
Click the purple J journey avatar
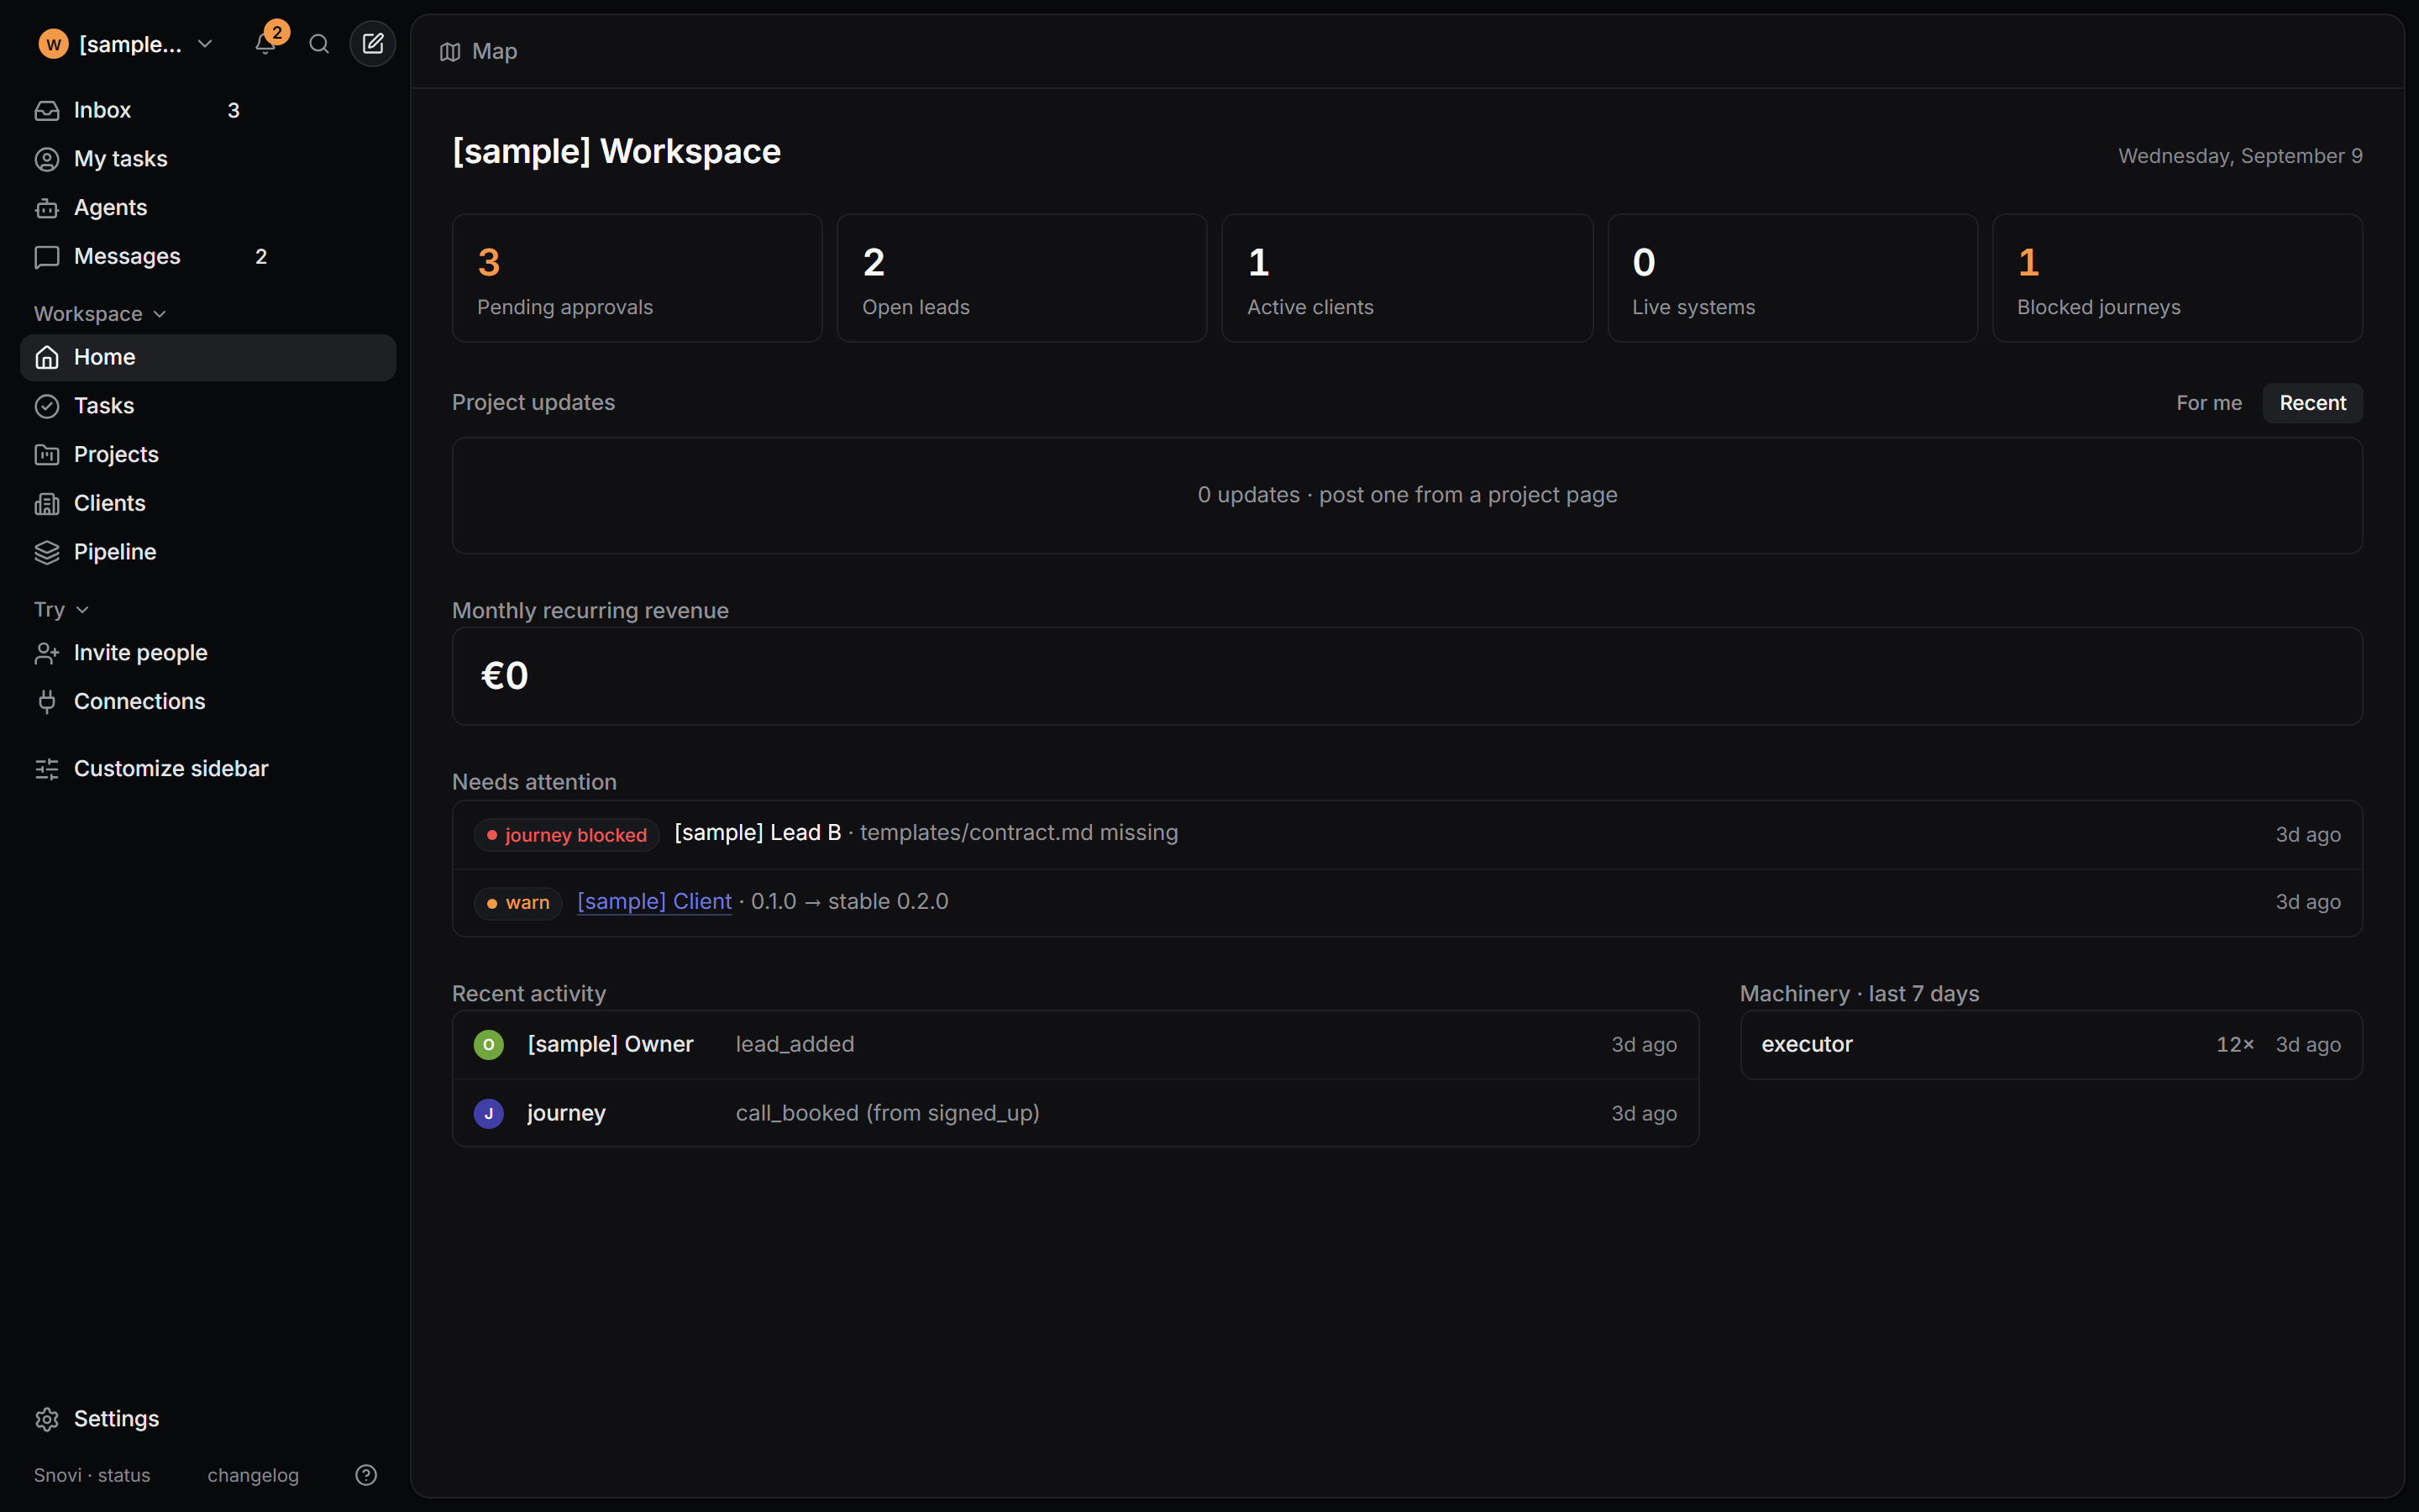(489, 1113)
